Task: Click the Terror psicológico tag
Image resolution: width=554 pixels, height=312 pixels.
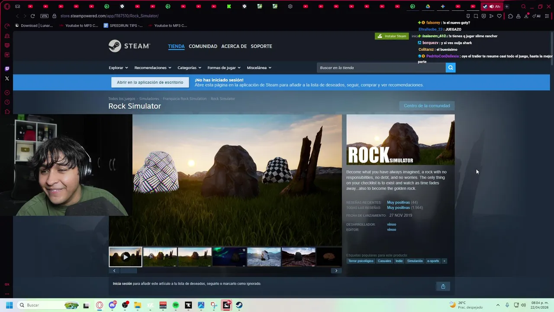Action: 361,261
